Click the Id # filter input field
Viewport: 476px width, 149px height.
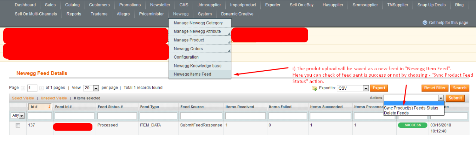(40, 116)
